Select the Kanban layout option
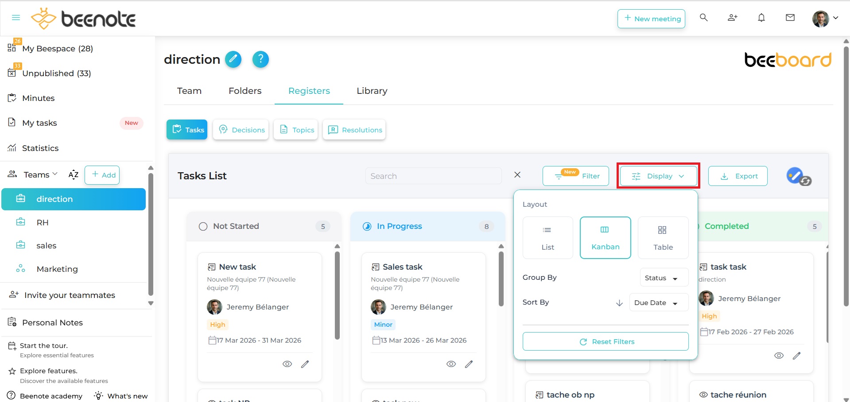This screenshot has height=402, width=850. click(605, 238)
